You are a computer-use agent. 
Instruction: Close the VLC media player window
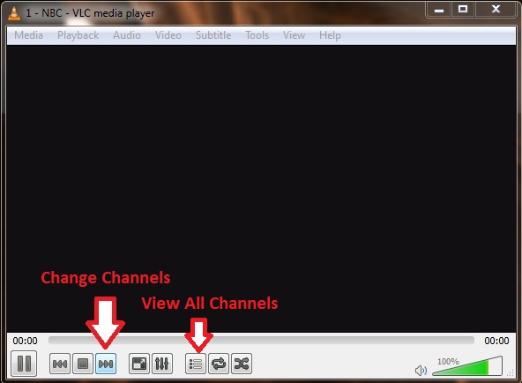tap(496, 10)
